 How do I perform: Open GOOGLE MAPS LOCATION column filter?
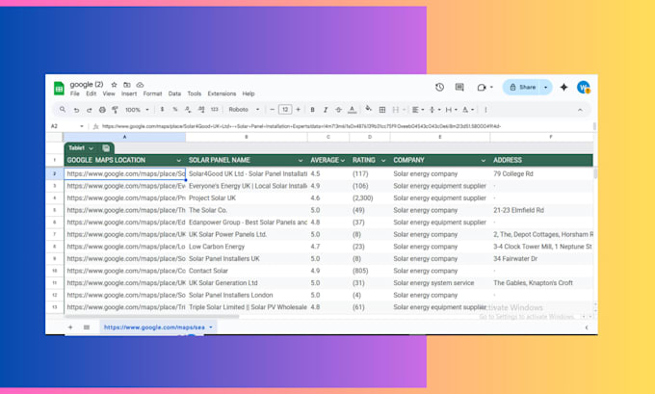click(179, 161)
